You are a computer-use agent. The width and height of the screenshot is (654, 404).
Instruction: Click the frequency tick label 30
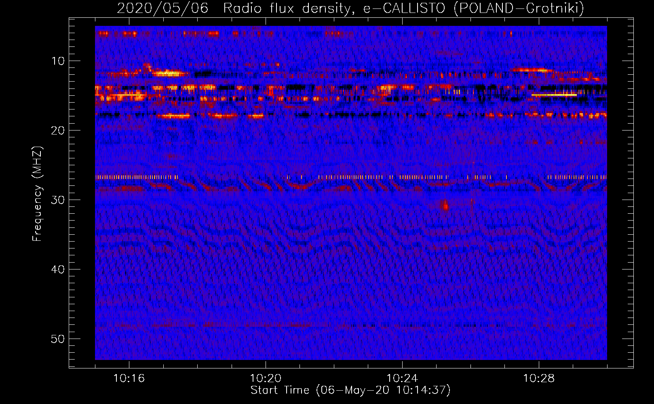pyautogui.click(x=58, y=200)
